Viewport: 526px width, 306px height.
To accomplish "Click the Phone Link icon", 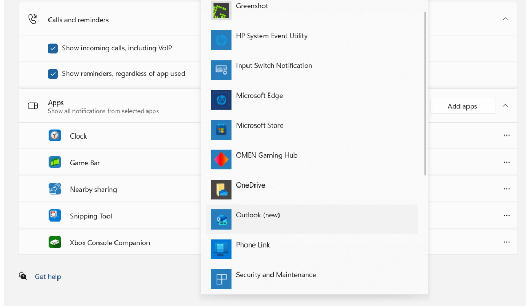I will pos(221,249).
